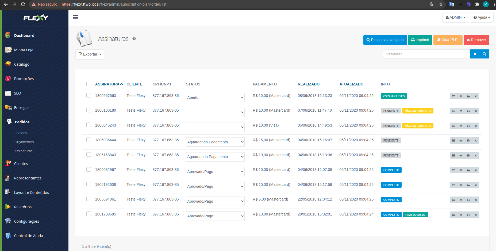Viewport: 496px width, 251px height.
Task: Click the magnifier search submit button
Action: 484,54
